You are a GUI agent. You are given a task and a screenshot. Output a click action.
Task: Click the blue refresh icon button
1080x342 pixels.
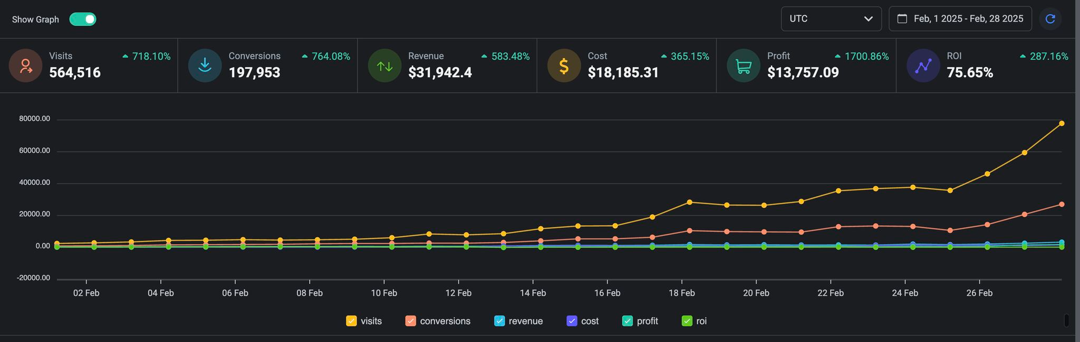[1050, 19]
